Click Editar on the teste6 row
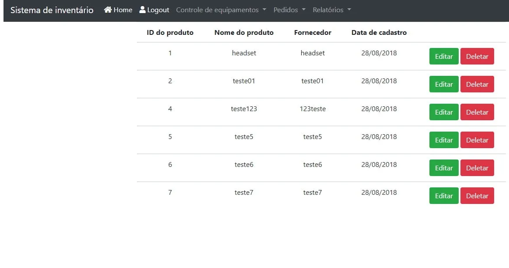The width and height of the screenshot is (509, 268). (444, 168)
